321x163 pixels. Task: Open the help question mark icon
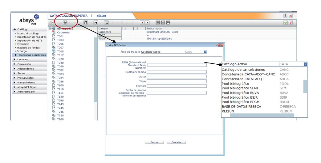(285, 16)
